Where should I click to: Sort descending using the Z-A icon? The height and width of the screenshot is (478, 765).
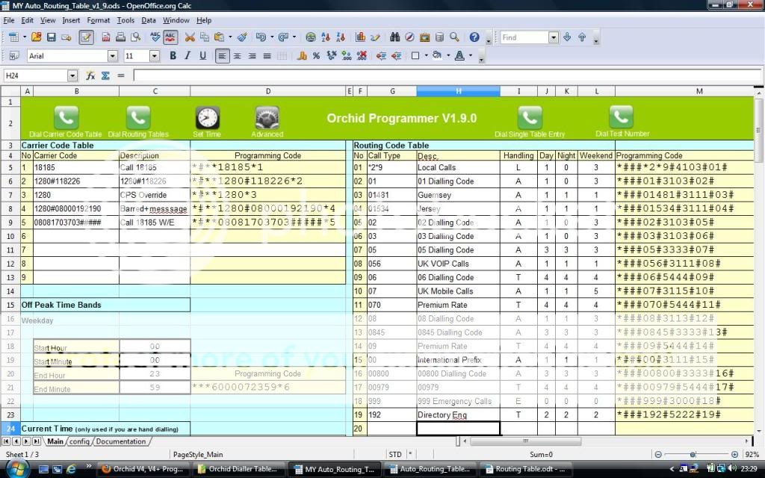tap(341, 37)
